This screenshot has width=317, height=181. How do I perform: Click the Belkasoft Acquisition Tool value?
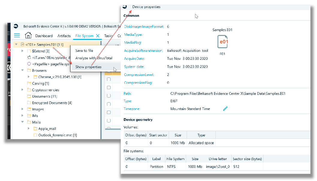(187, 51)
